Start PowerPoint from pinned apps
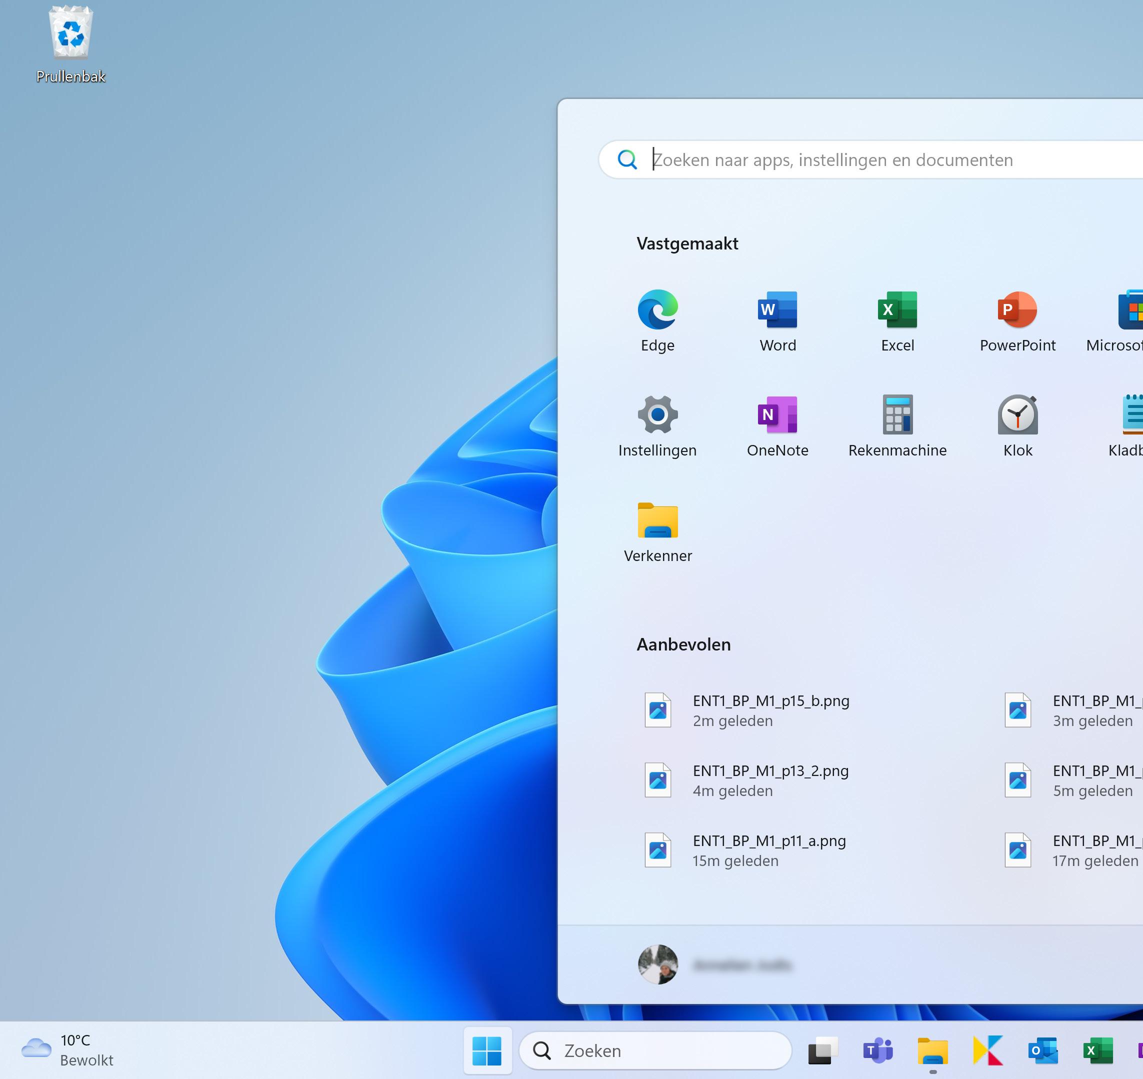This screenshot has width=1143, height=1079. click(1017, 310)
